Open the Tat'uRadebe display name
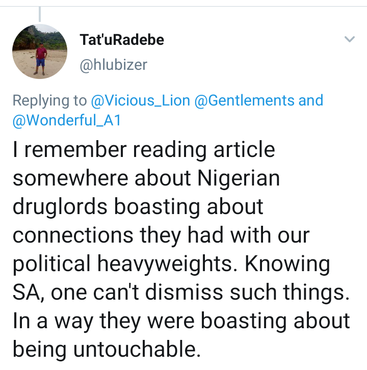The height and width of the screenshot is (370, 367). pyautogui.click(x=122, y=40)
